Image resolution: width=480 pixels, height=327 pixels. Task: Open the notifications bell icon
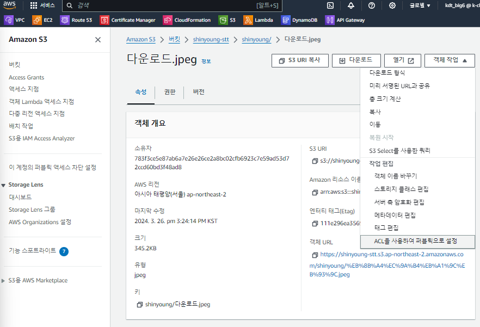click(x=351, y=5)
